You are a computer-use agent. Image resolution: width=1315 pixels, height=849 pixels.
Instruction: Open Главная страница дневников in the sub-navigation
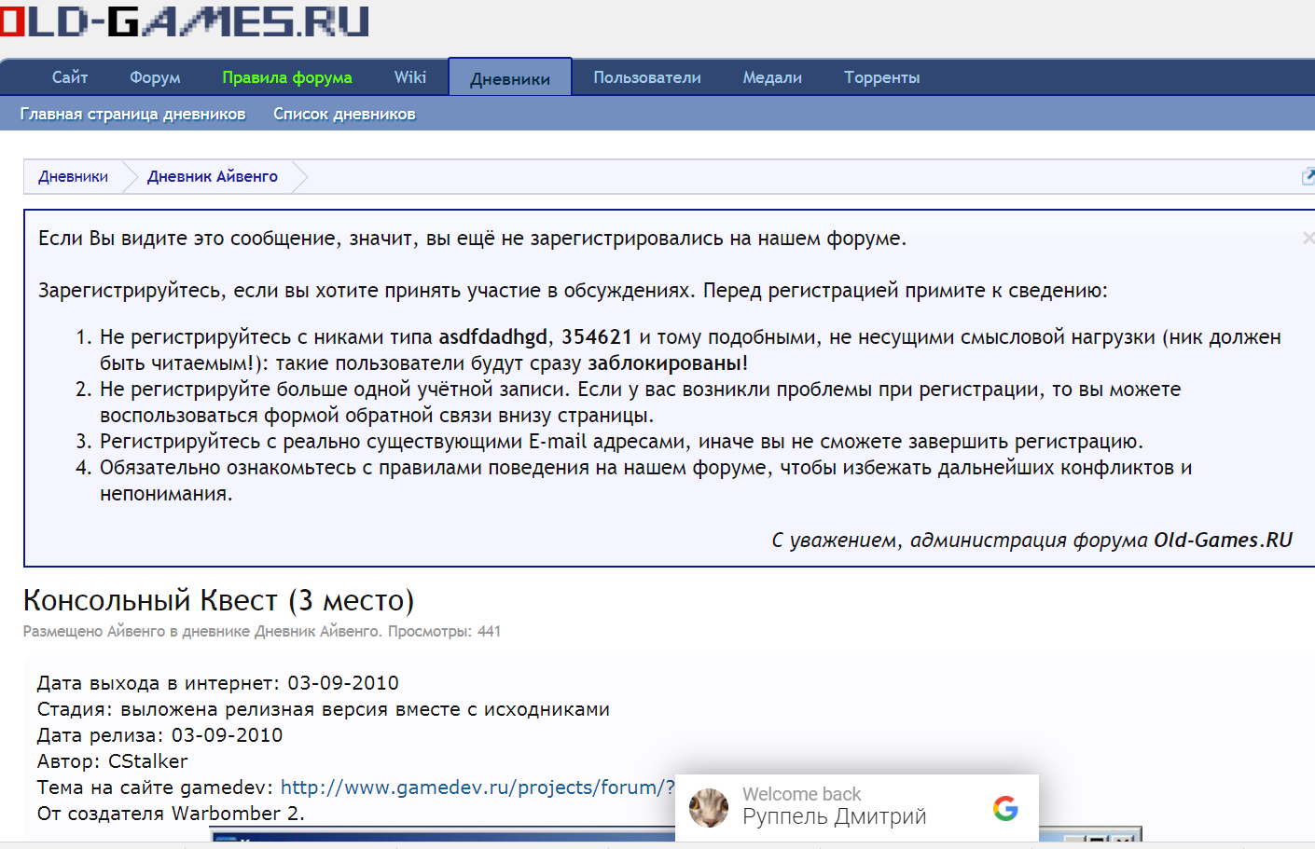[x=132, y=114]
